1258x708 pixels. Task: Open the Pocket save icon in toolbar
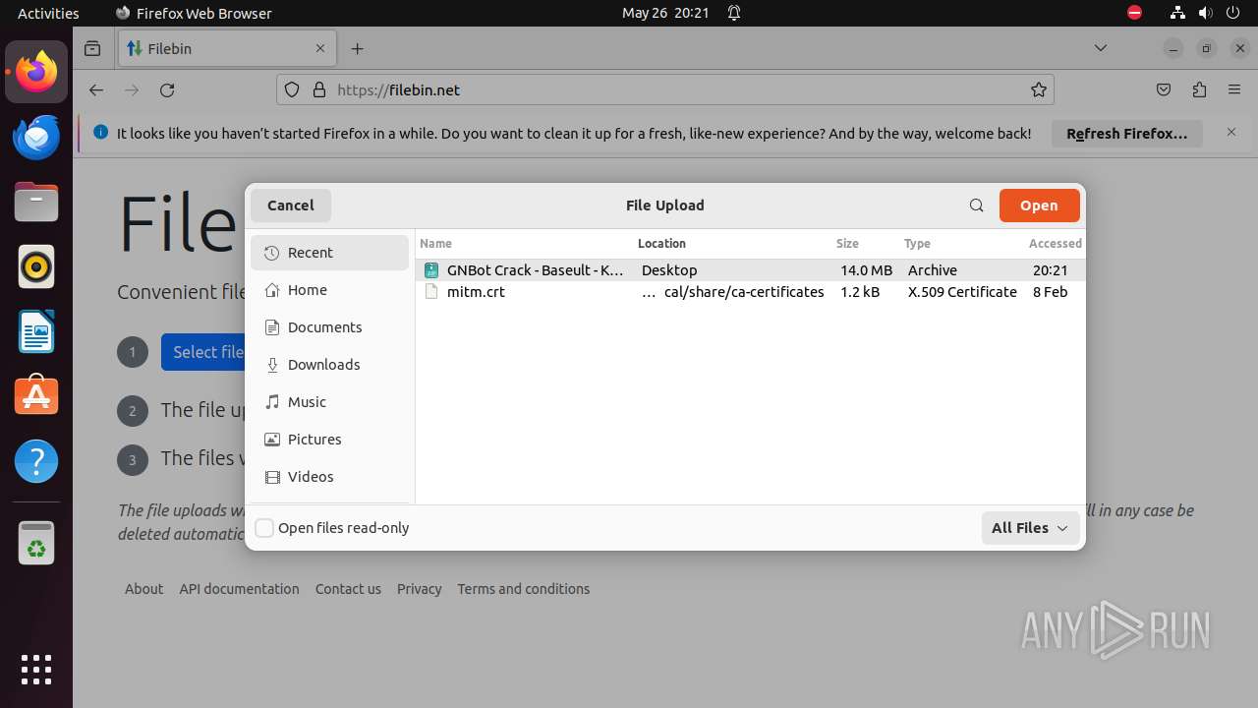1164,89
